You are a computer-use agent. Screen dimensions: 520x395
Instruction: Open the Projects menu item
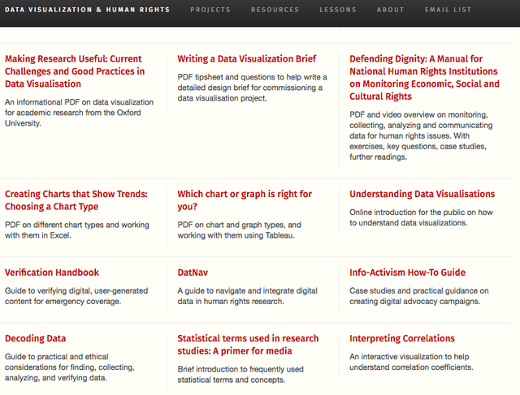210,10
